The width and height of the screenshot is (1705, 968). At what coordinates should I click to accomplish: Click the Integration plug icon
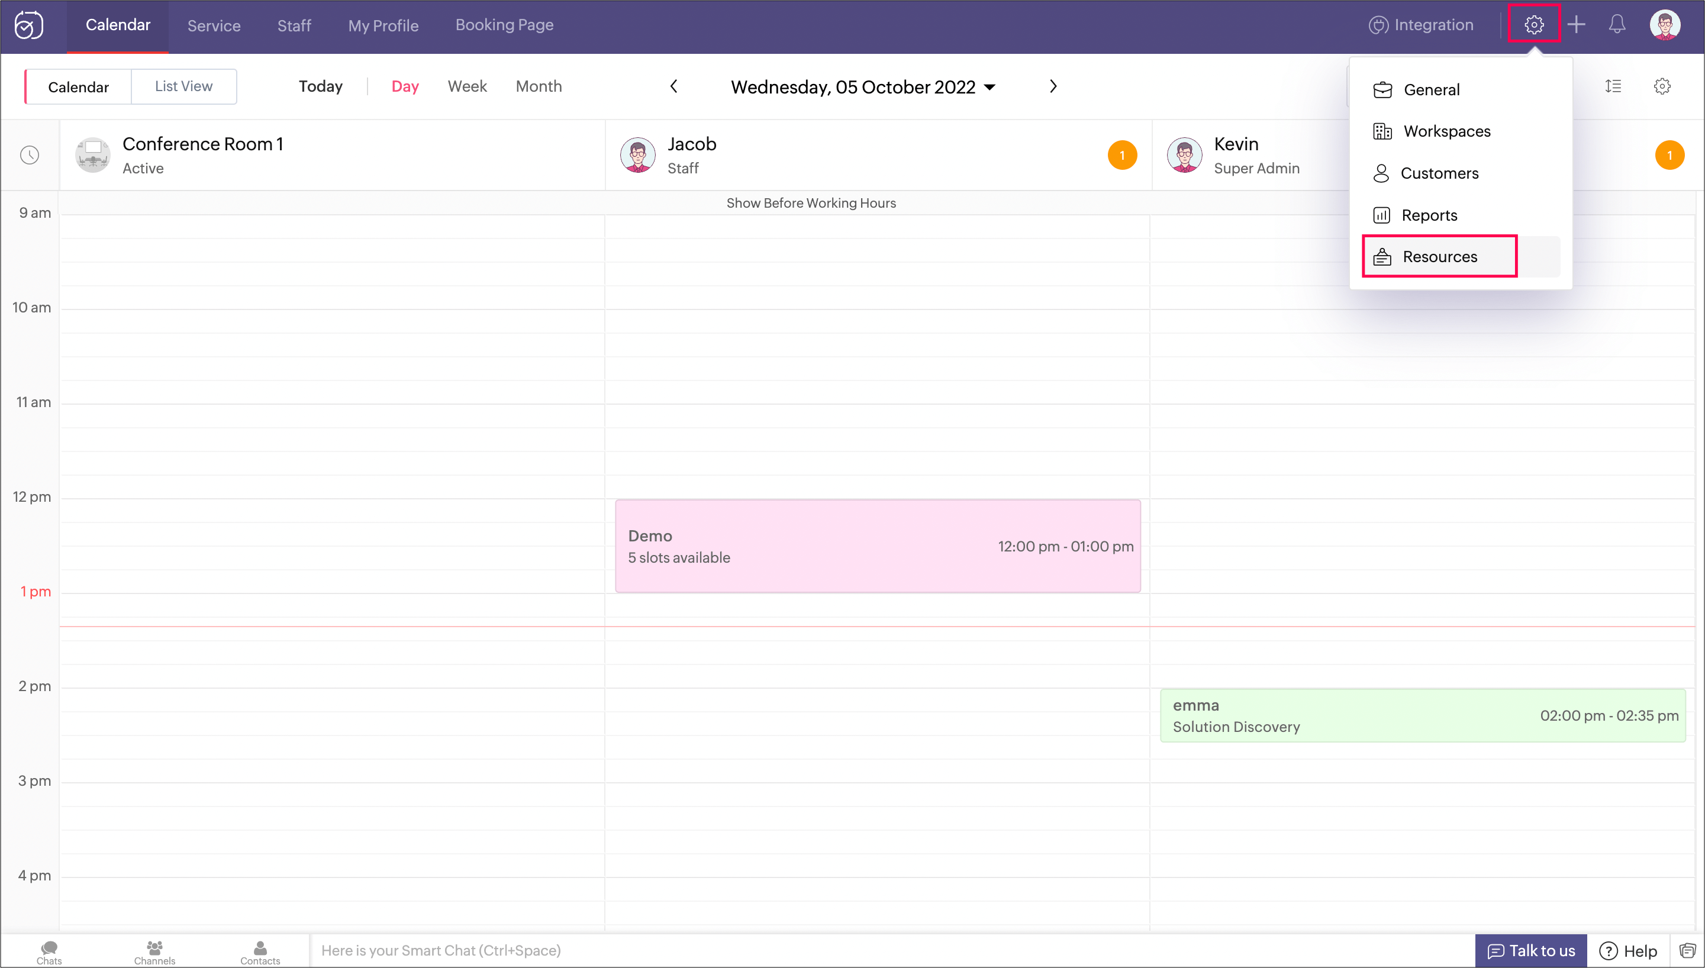coord(1378,25)
